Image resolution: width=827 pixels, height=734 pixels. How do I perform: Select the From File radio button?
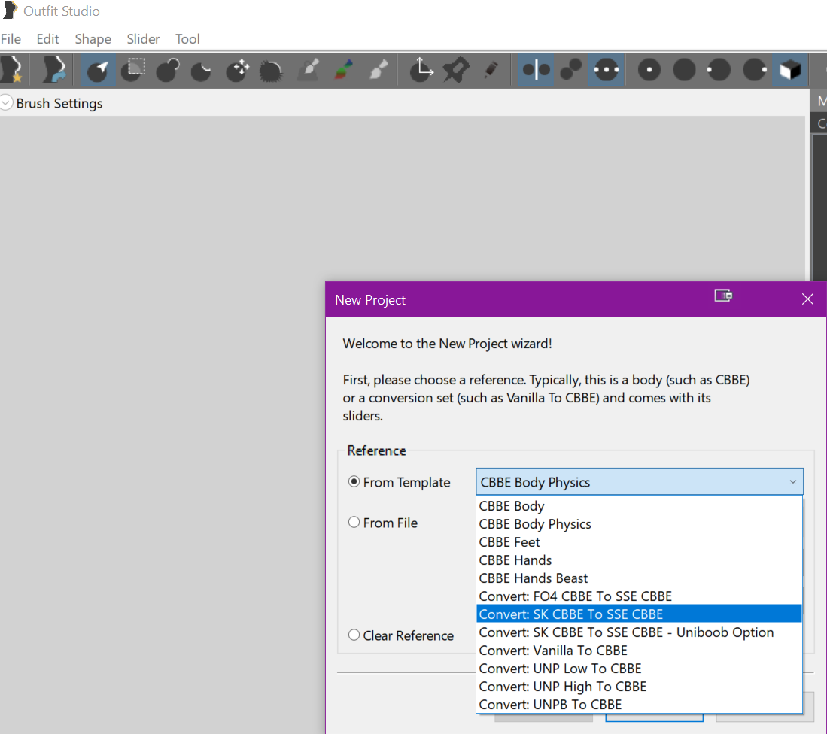(354, 522)
